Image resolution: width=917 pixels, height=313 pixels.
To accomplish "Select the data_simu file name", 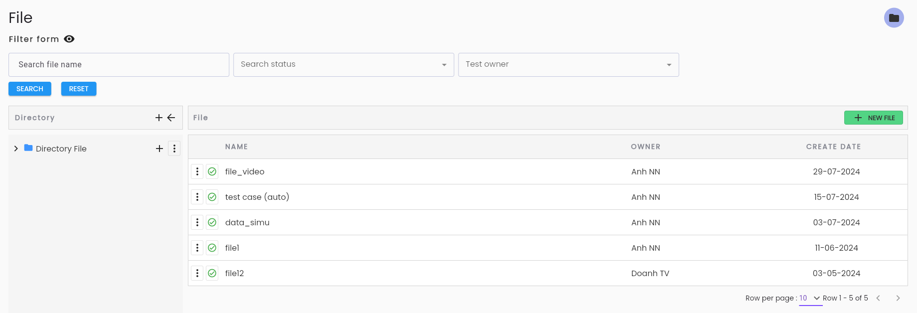I will pos(247,222).
